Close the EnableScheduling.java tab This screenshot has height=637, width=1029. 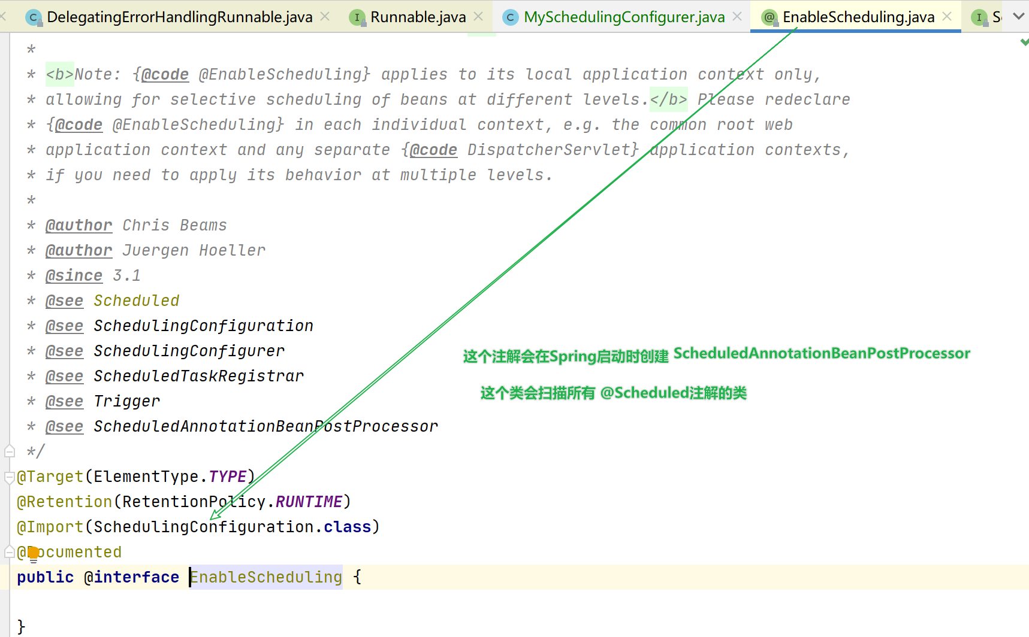946,16
